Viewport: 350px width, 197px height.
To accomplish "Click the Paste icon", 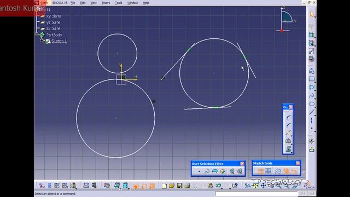I will [x=210, y=186].
